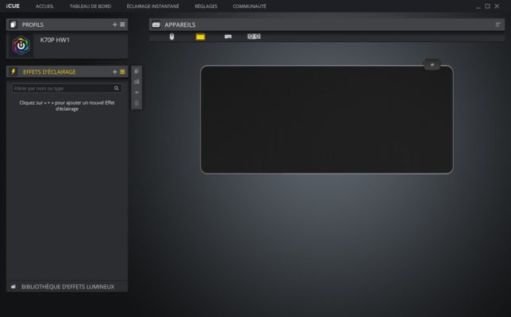Click the trash delete icon in side toolbar
Image resolution: width=511 pixels, height=317 pixels.
click(136, 103)
